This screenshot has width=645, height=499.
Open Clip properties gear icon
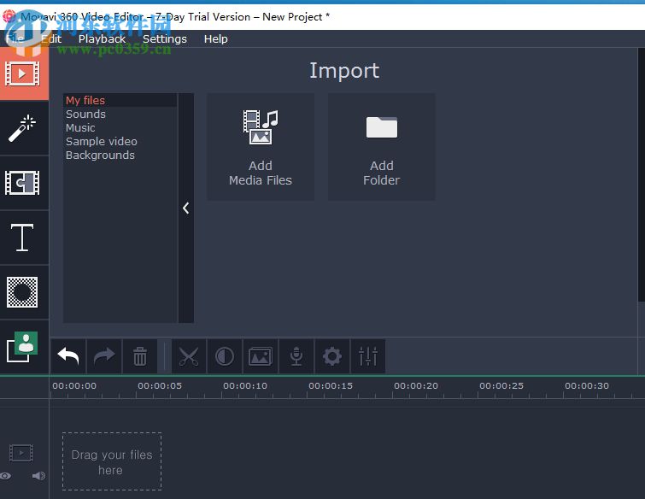[332, 356]
